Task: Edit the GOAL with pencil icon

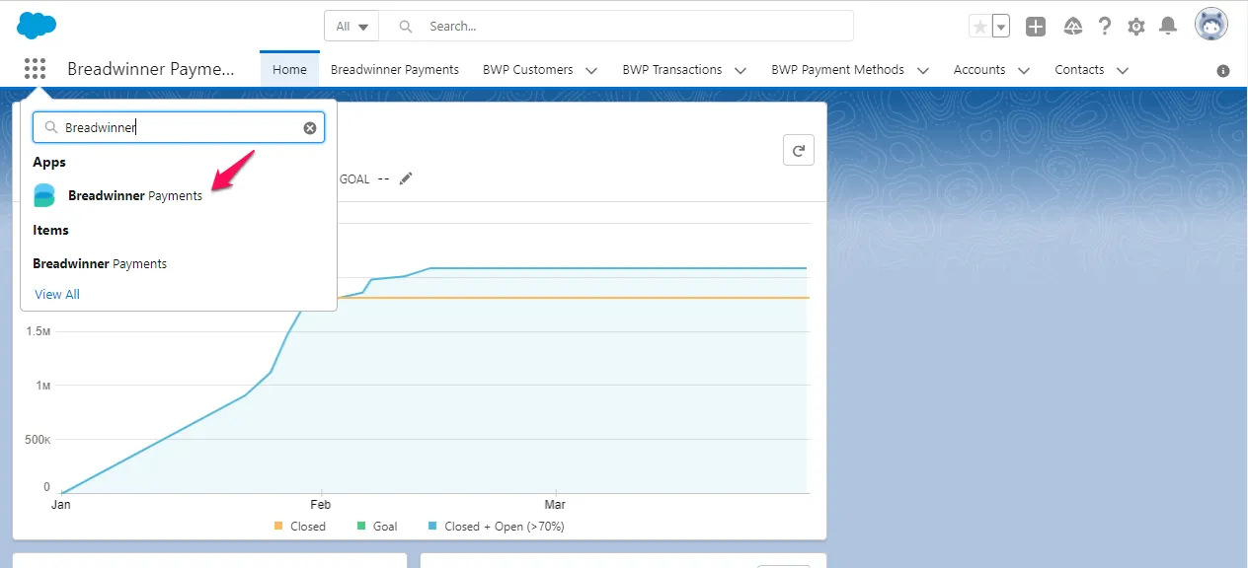Action: tap(406, 178)
